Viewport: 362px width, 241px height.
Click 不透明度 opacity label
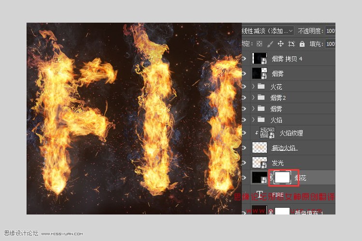pos(310,31)
